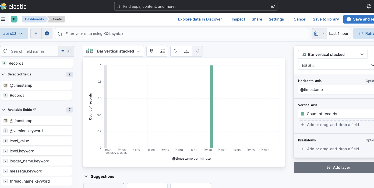This screenshot has width=374, height=188.
Task: Click Available fields info icon
Action: pos(34,109)
